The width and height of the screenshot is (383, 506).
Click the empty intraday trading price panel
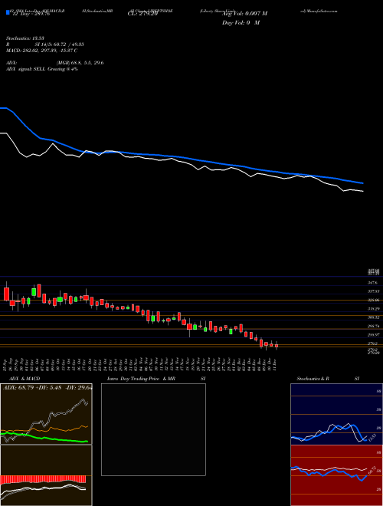(153, 429)
